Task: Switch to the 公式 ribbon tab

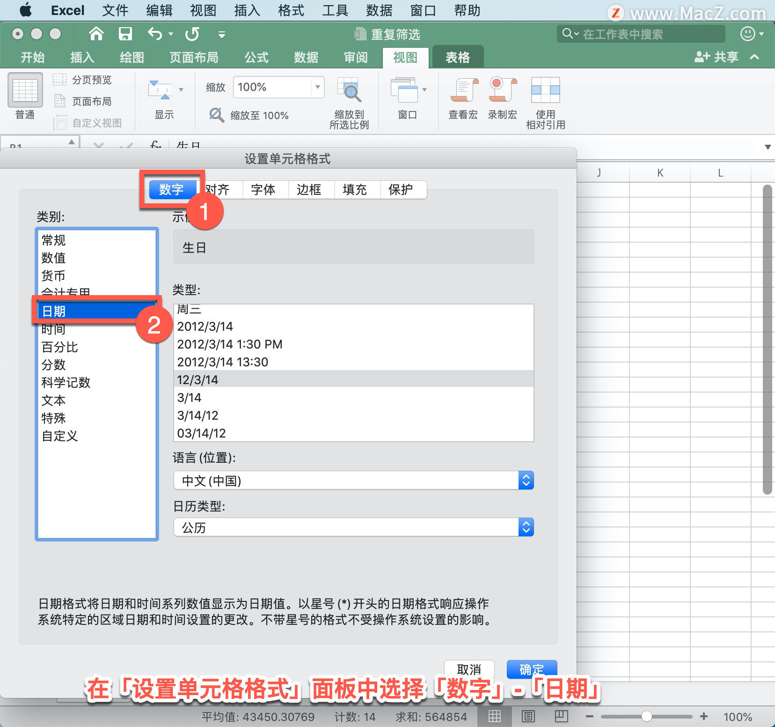Action: coord(256,58)
